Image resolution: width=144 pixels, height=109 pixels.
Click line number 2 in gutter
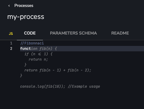pos(11,49)
